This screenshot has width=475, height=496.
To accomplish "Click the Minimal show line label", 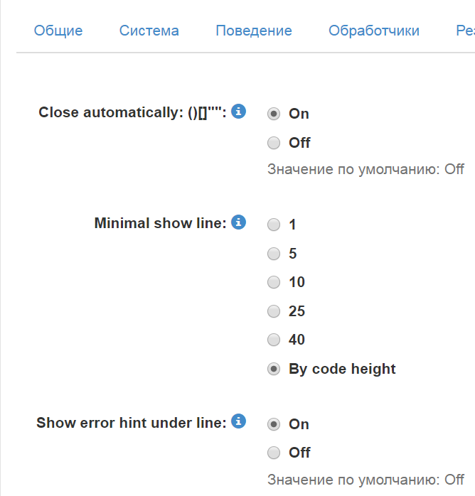I will click(x=160, y=223).
